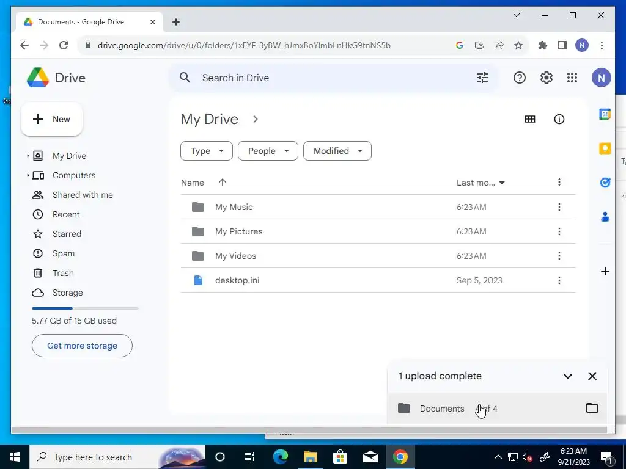This screenshot has width=626, height=469.
Task: Open Chrome tab search dropdown
Action: [516, 15]
